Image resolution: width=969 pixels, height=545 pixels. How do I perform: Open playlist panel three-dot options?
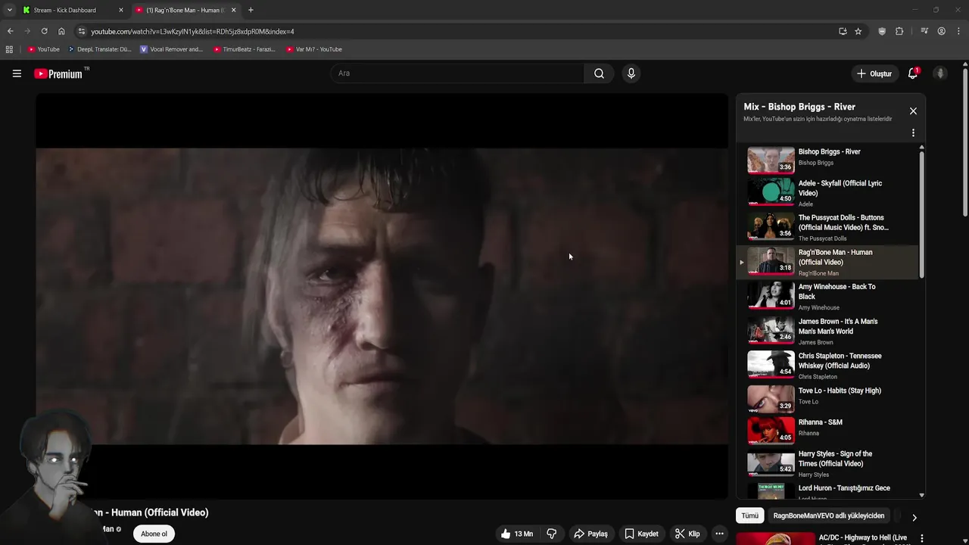(913, 133)
